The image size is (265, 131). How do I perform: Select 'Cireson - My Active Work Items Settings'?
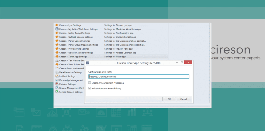[x=111, y=29]
